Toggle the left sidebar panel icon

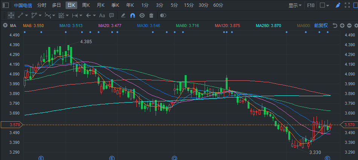click(x=6, y=5)
